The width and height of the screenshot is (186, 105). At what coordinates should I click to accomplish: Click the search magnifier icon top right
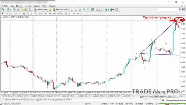pyautogui.click(x=180, y=9)
